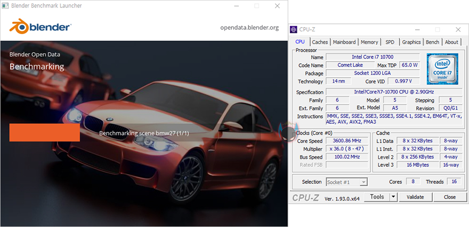The height and width of the screenshot is (227, 469).
Task: Click the Core Speed value 3600.86 MHz
Action: [347, 141]
